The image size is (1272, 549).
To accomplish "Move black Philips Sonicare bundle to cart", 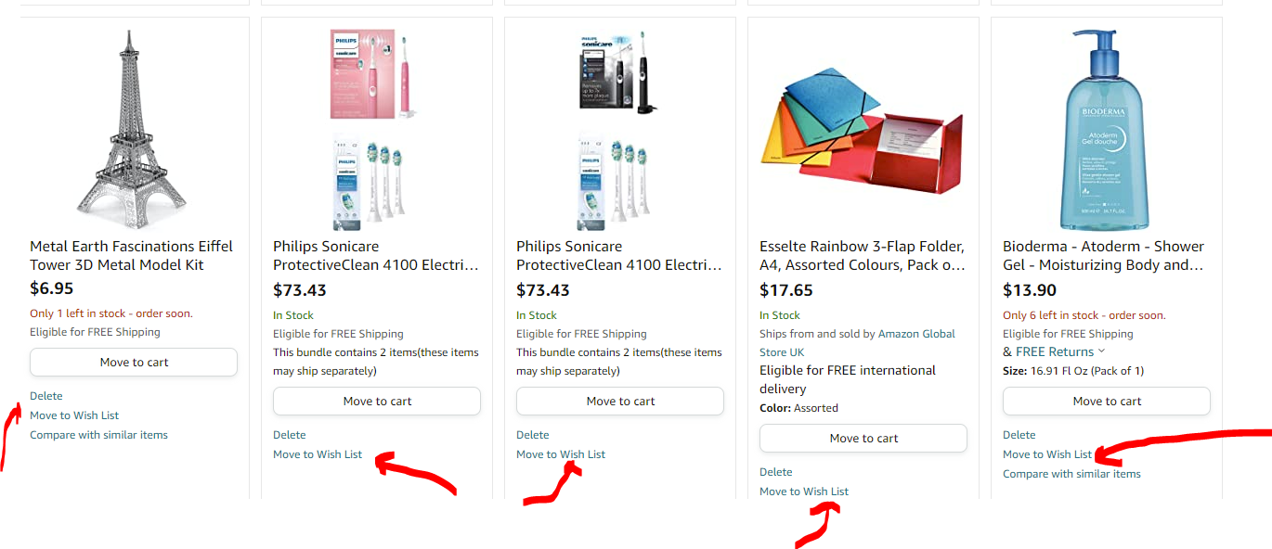I will [620, 402].
